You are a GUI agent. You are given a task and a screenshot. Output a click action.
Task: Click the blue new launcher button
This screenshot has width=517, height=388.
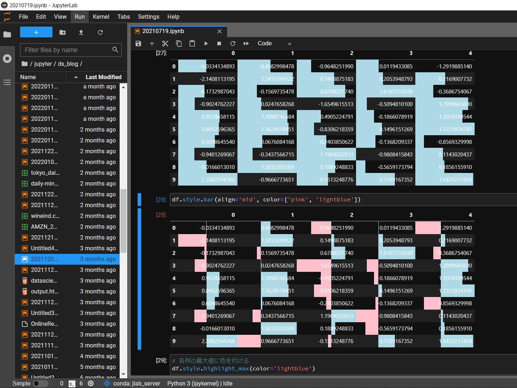(x=36, y=32)
